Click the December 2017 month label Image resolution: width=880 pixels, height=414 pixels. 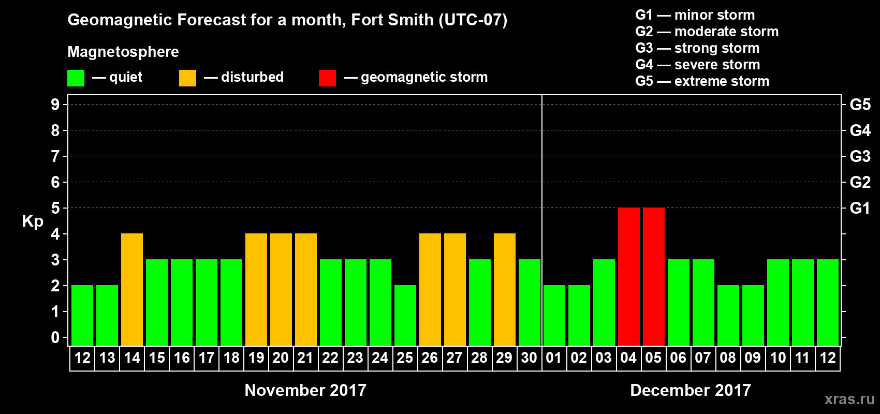[x=691, y=390]
